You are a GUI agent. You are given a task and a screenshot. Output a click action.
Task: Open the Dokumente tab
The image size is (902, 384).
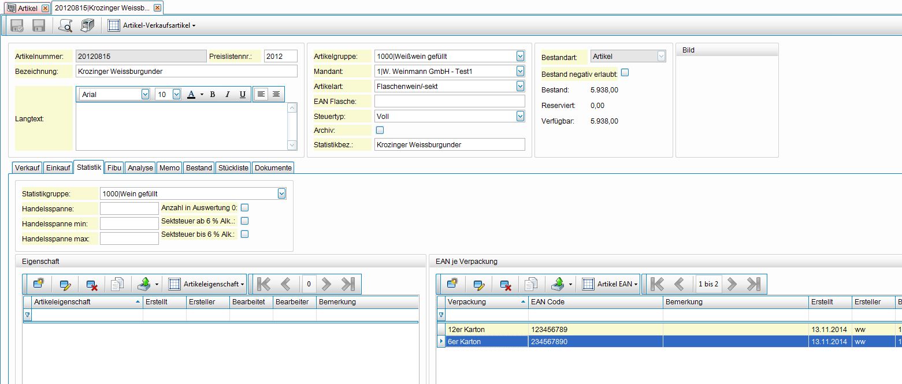273,167
